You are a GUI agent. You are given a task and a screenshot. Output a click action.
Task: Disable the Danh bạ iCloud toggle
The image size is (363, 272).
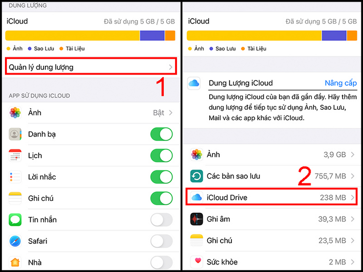(162, 134)
